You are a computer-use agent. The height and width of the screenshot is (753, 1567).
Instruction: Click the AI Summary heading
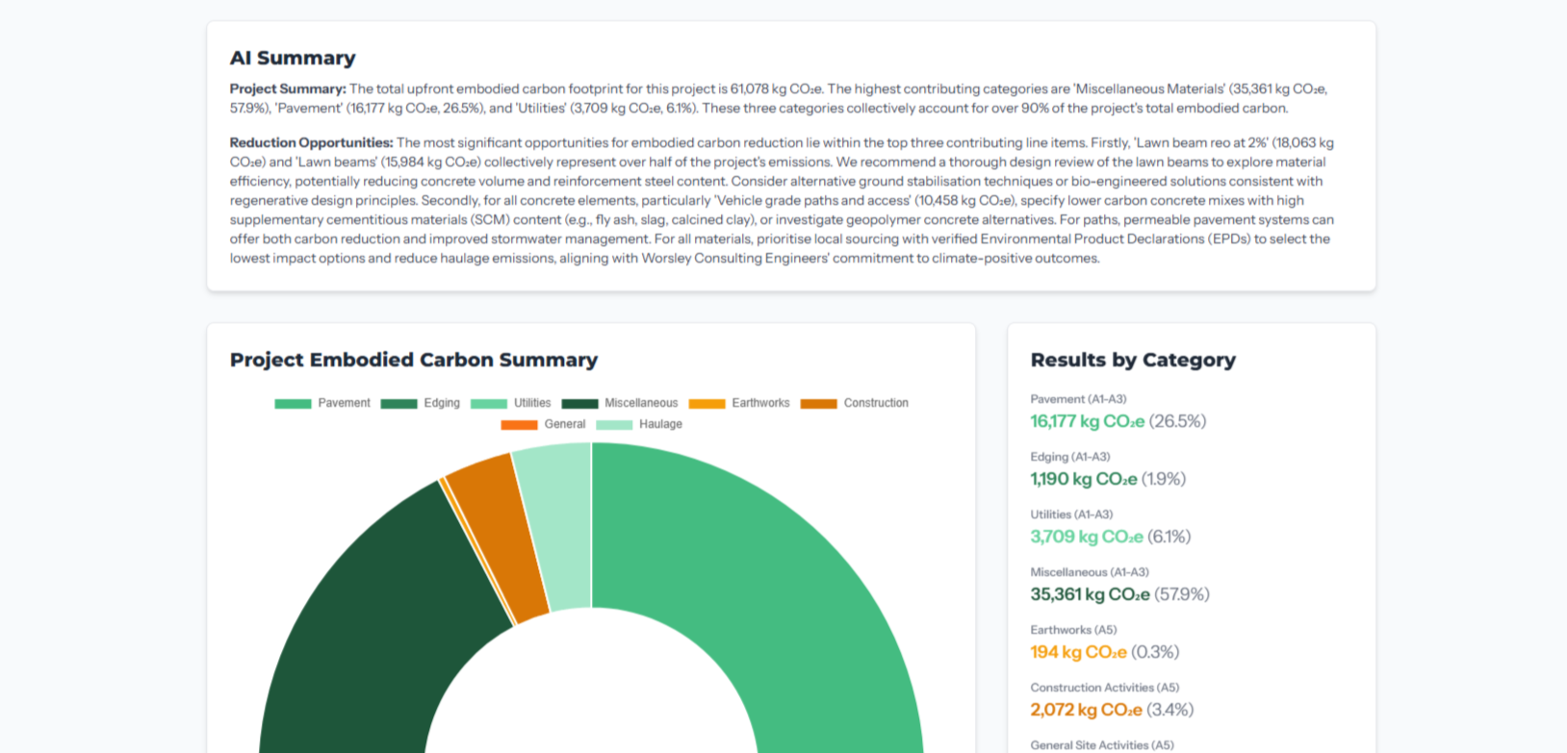point(293,58)
